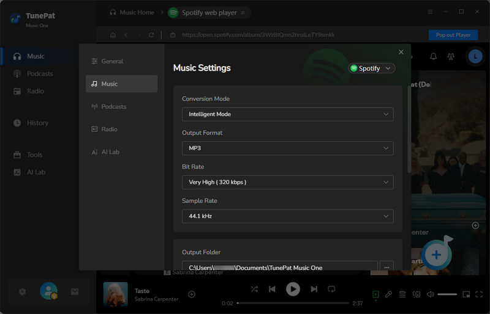The height and width of the screenshot is (314, 490).
Task: Navigate back in the web player
Action: tap(126, 35)
